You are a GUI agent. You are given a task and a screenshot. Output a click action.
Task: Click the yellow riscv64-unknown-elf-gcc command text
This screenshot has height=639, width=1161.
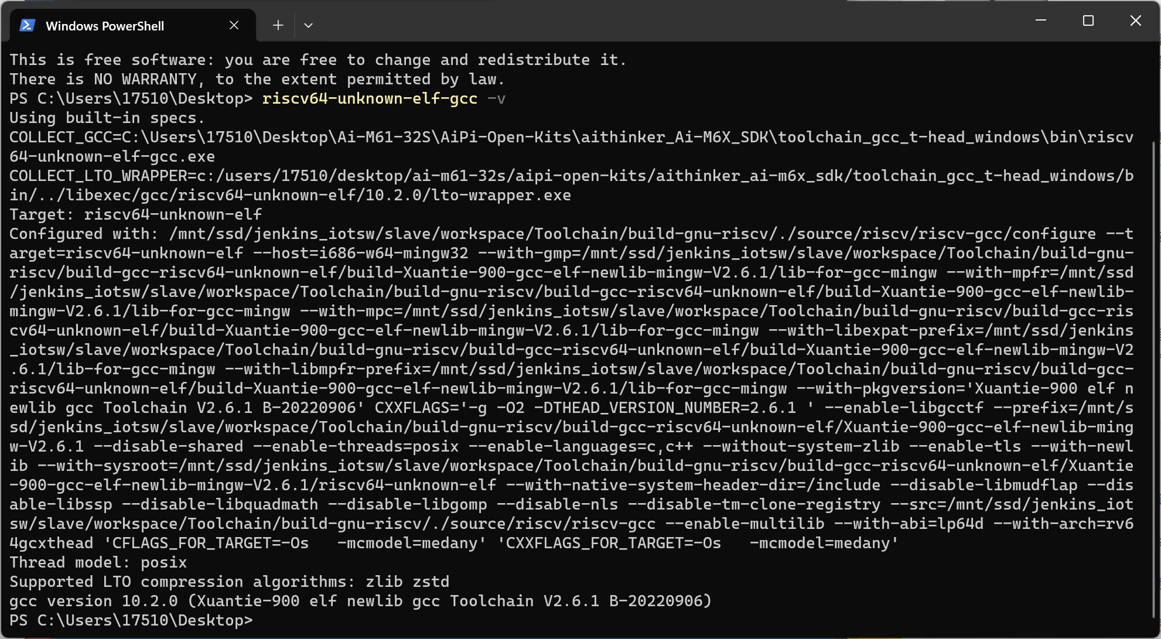tap(370, 98)
